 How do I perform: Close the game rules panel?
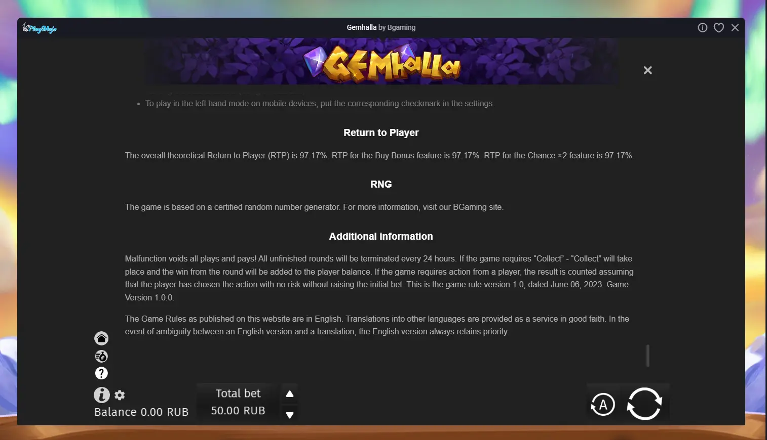[647, 70]
